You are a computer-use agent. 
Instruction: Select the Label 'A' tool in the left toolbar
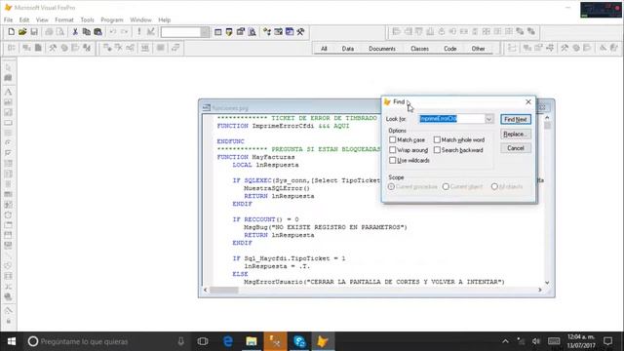[x=8, y=92]
